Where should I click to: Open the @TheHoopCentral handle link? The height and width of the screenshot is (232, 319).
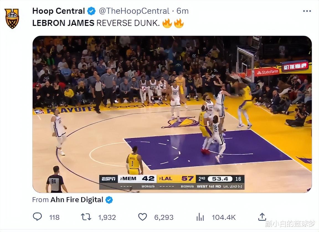click(134, 11)
